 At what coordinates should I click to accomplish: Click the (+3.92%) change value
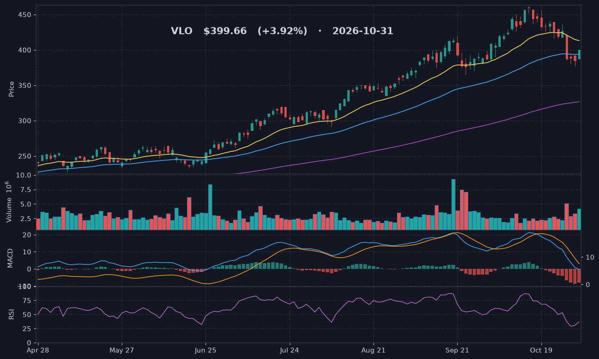282,31
